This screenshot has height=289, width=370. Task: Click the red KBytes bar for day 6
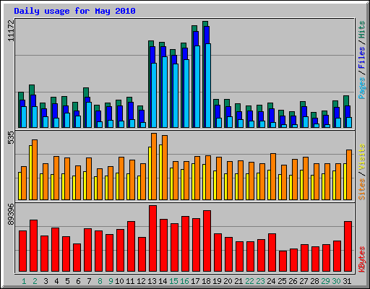[x=77, y=258]
